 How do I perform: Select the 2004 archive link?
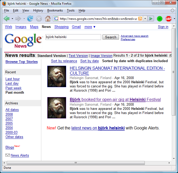(9, 128)
